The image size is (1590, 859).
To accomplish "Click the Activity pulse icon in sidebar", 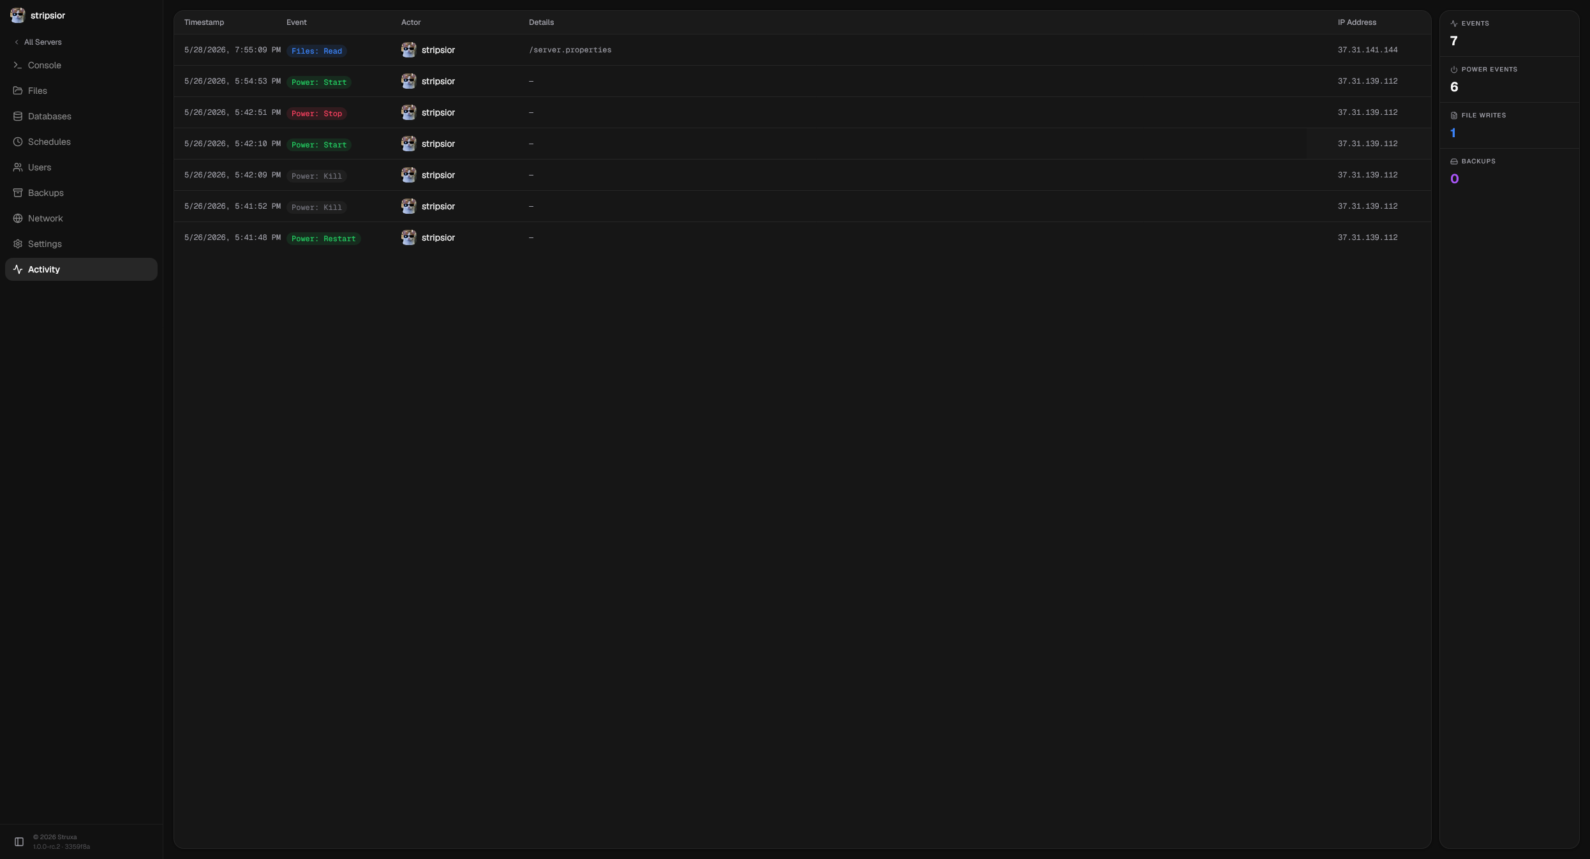I will coord(18,269).
